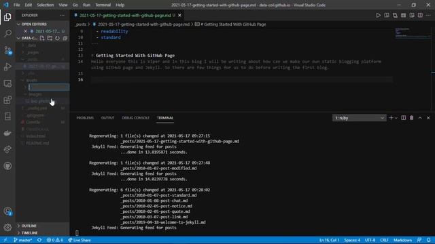Open launch profile chevron next to plus
Viewport: 435px width, 244px height.
pos(396,118)
